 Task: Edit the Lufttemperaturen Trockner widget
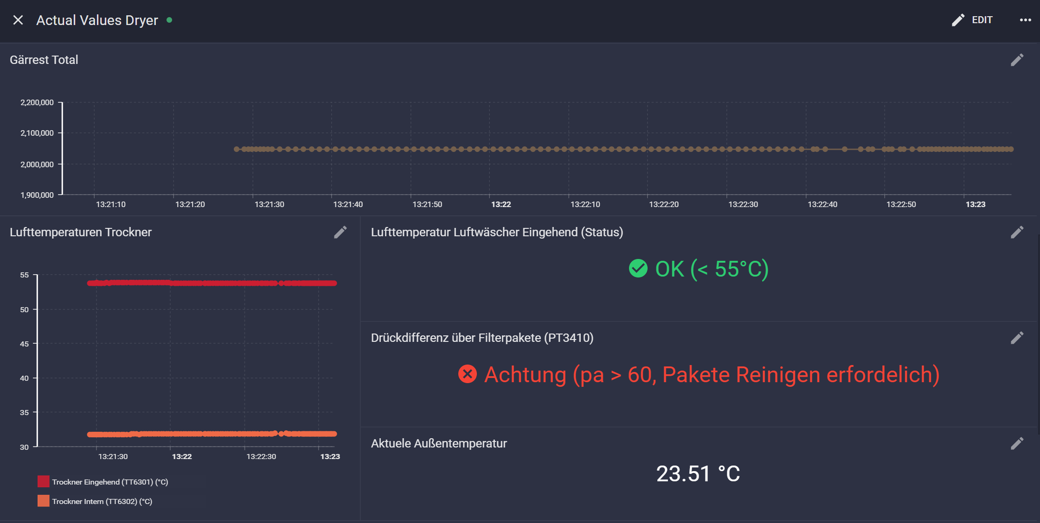pyautogui.click(x=340, y=233)
